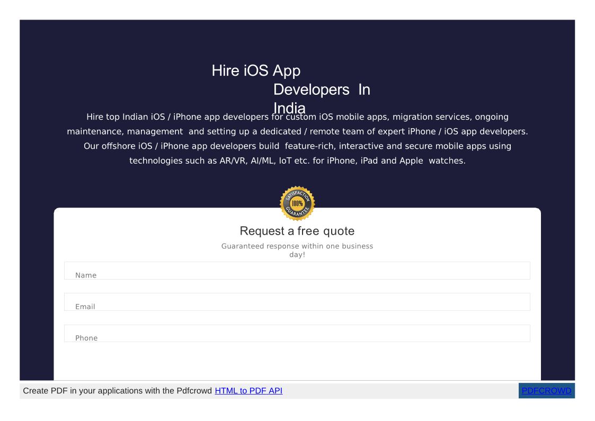Click the "Developers In" heading line

point(322,90)
